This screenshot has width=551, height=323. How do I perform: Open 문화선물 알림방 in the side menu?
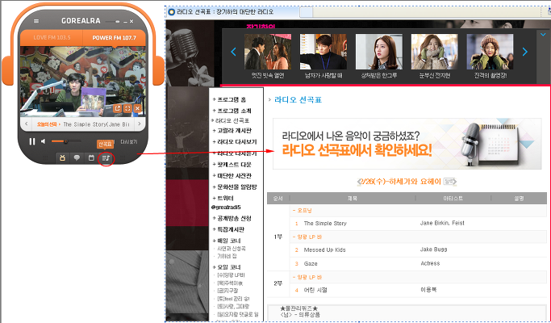click(237, 187)
